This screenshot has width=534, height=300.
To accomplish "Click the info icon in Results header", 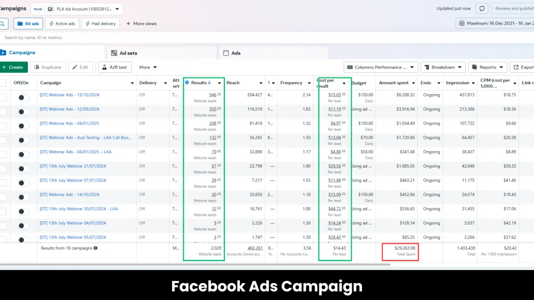I will tap(187, 83).
